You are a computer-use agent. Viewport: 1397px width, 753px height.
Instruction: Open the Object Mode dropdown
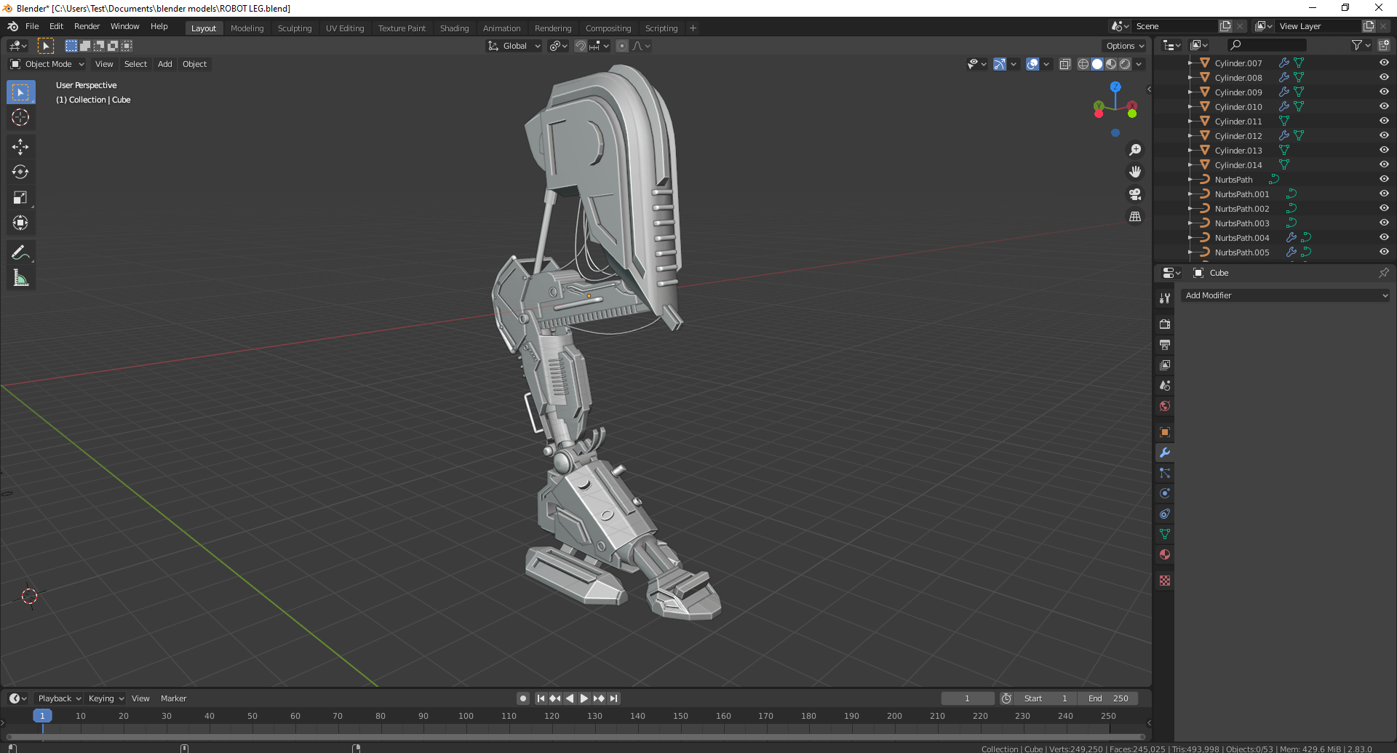[47, 64]
